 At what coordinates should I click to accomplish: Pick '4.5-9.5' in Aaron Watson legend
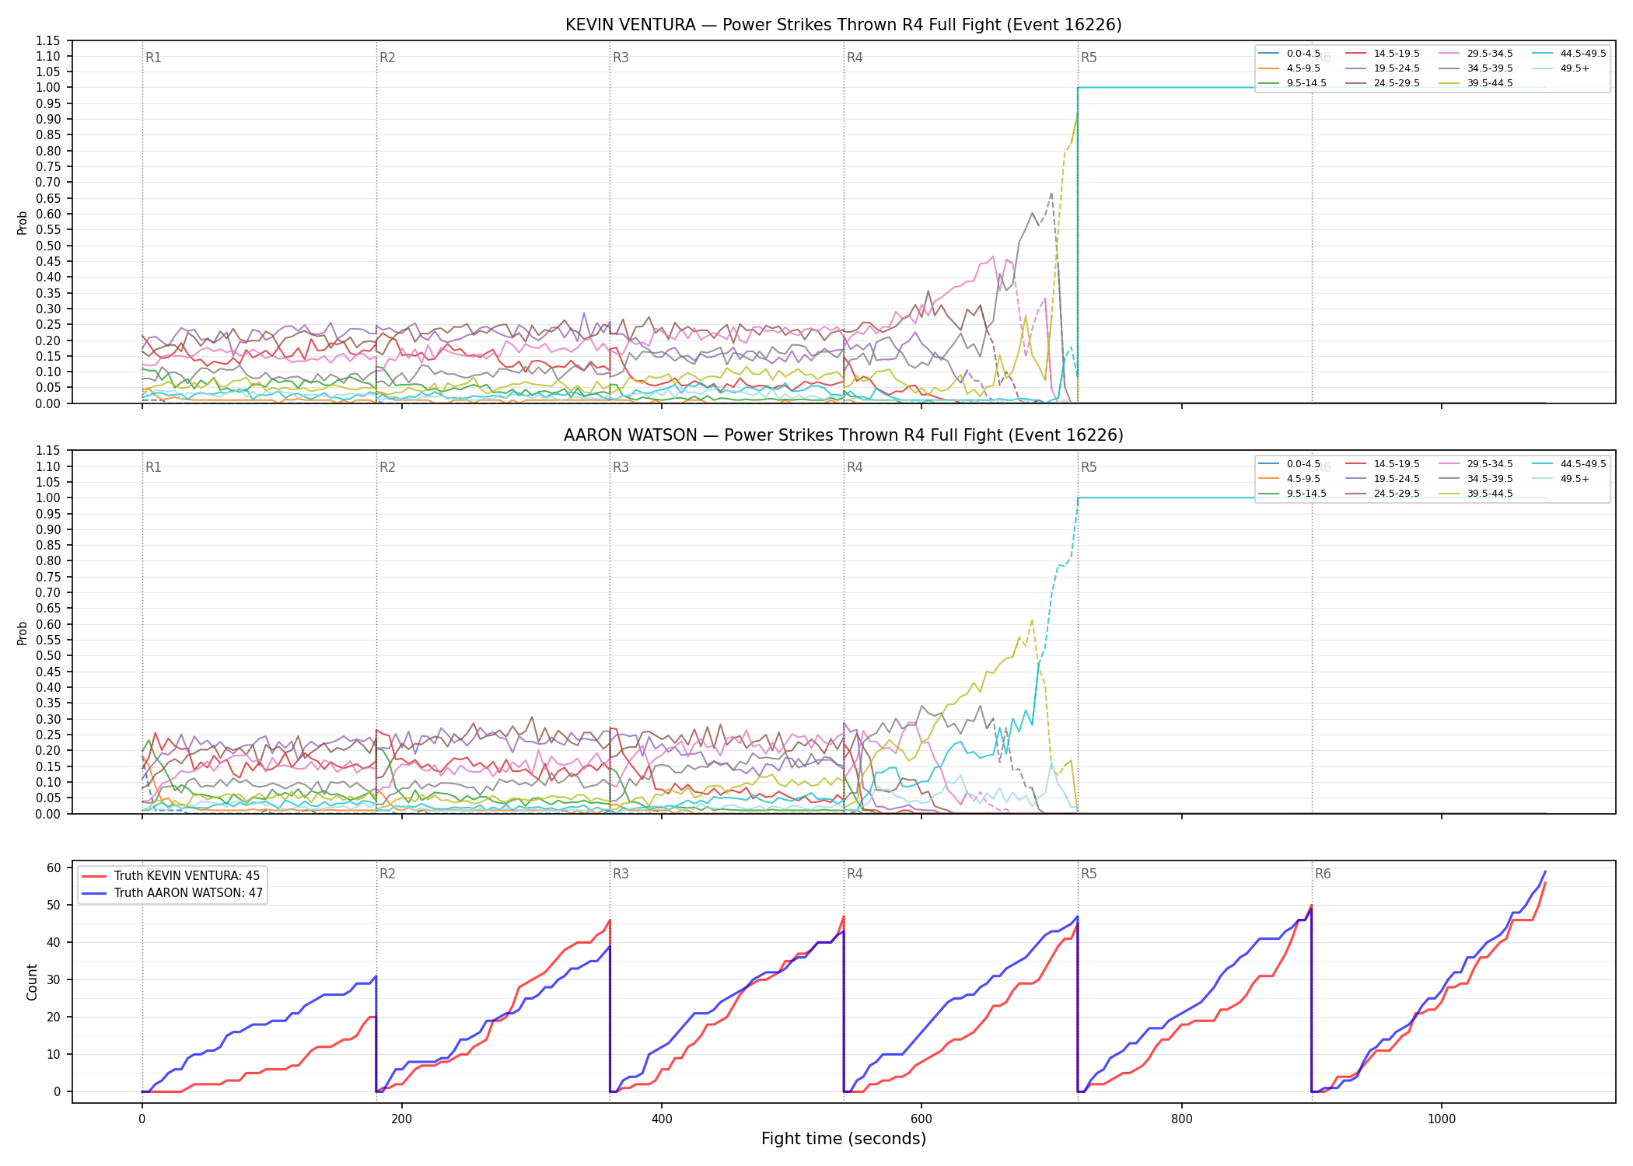pos(1289,479)
